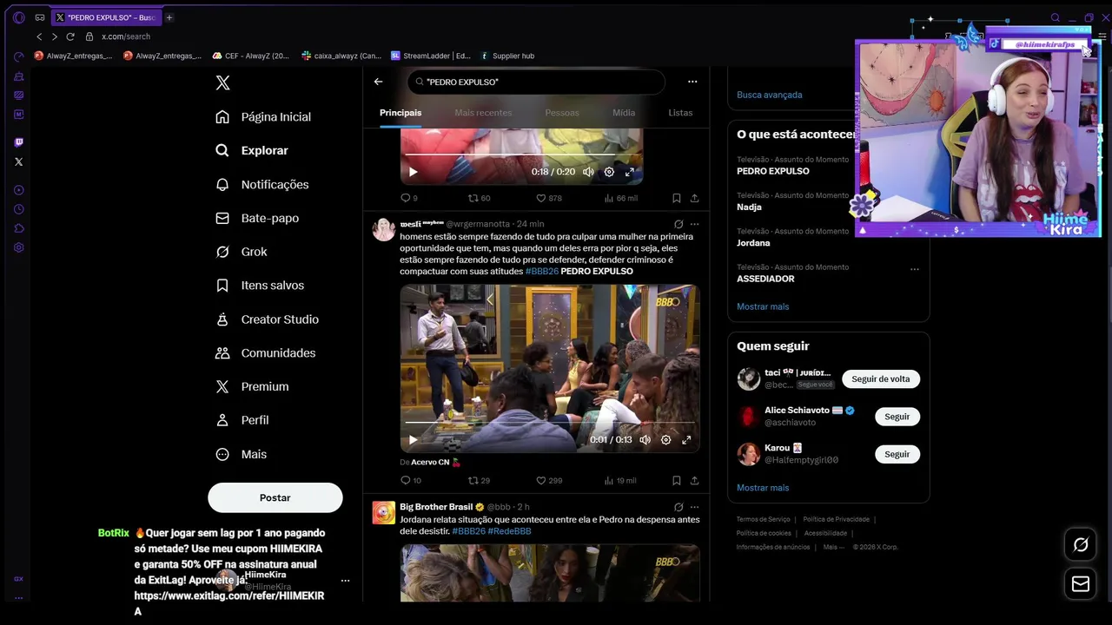Open Bate-papo messages
Viewport: 1112px width, 625px height.
[x=257, y=218]
